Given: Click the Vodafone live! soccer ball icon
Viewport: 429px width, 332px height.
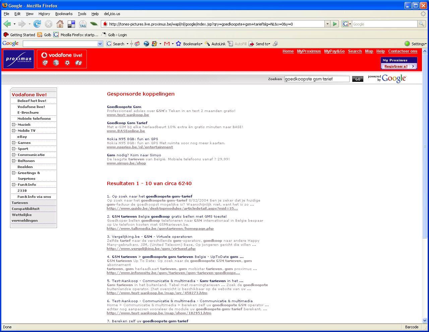Looking at the screenshot, I should 67,63.
